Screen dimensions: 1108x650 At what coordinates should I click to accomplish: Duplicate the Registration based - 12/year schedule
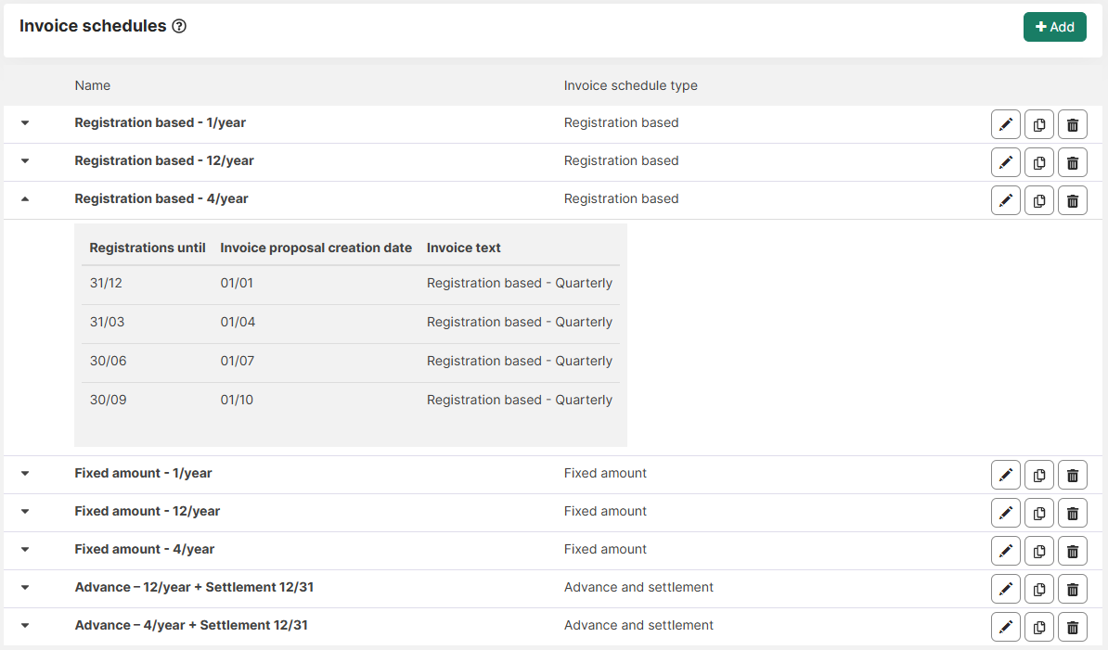(x=1038, y=162)
